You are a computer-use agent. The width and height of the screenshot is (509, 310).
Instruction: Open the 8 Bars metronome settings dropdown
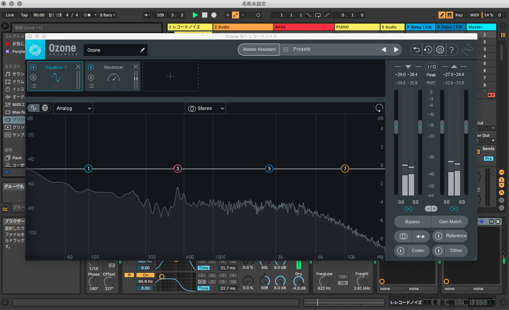tap(108, 15)
